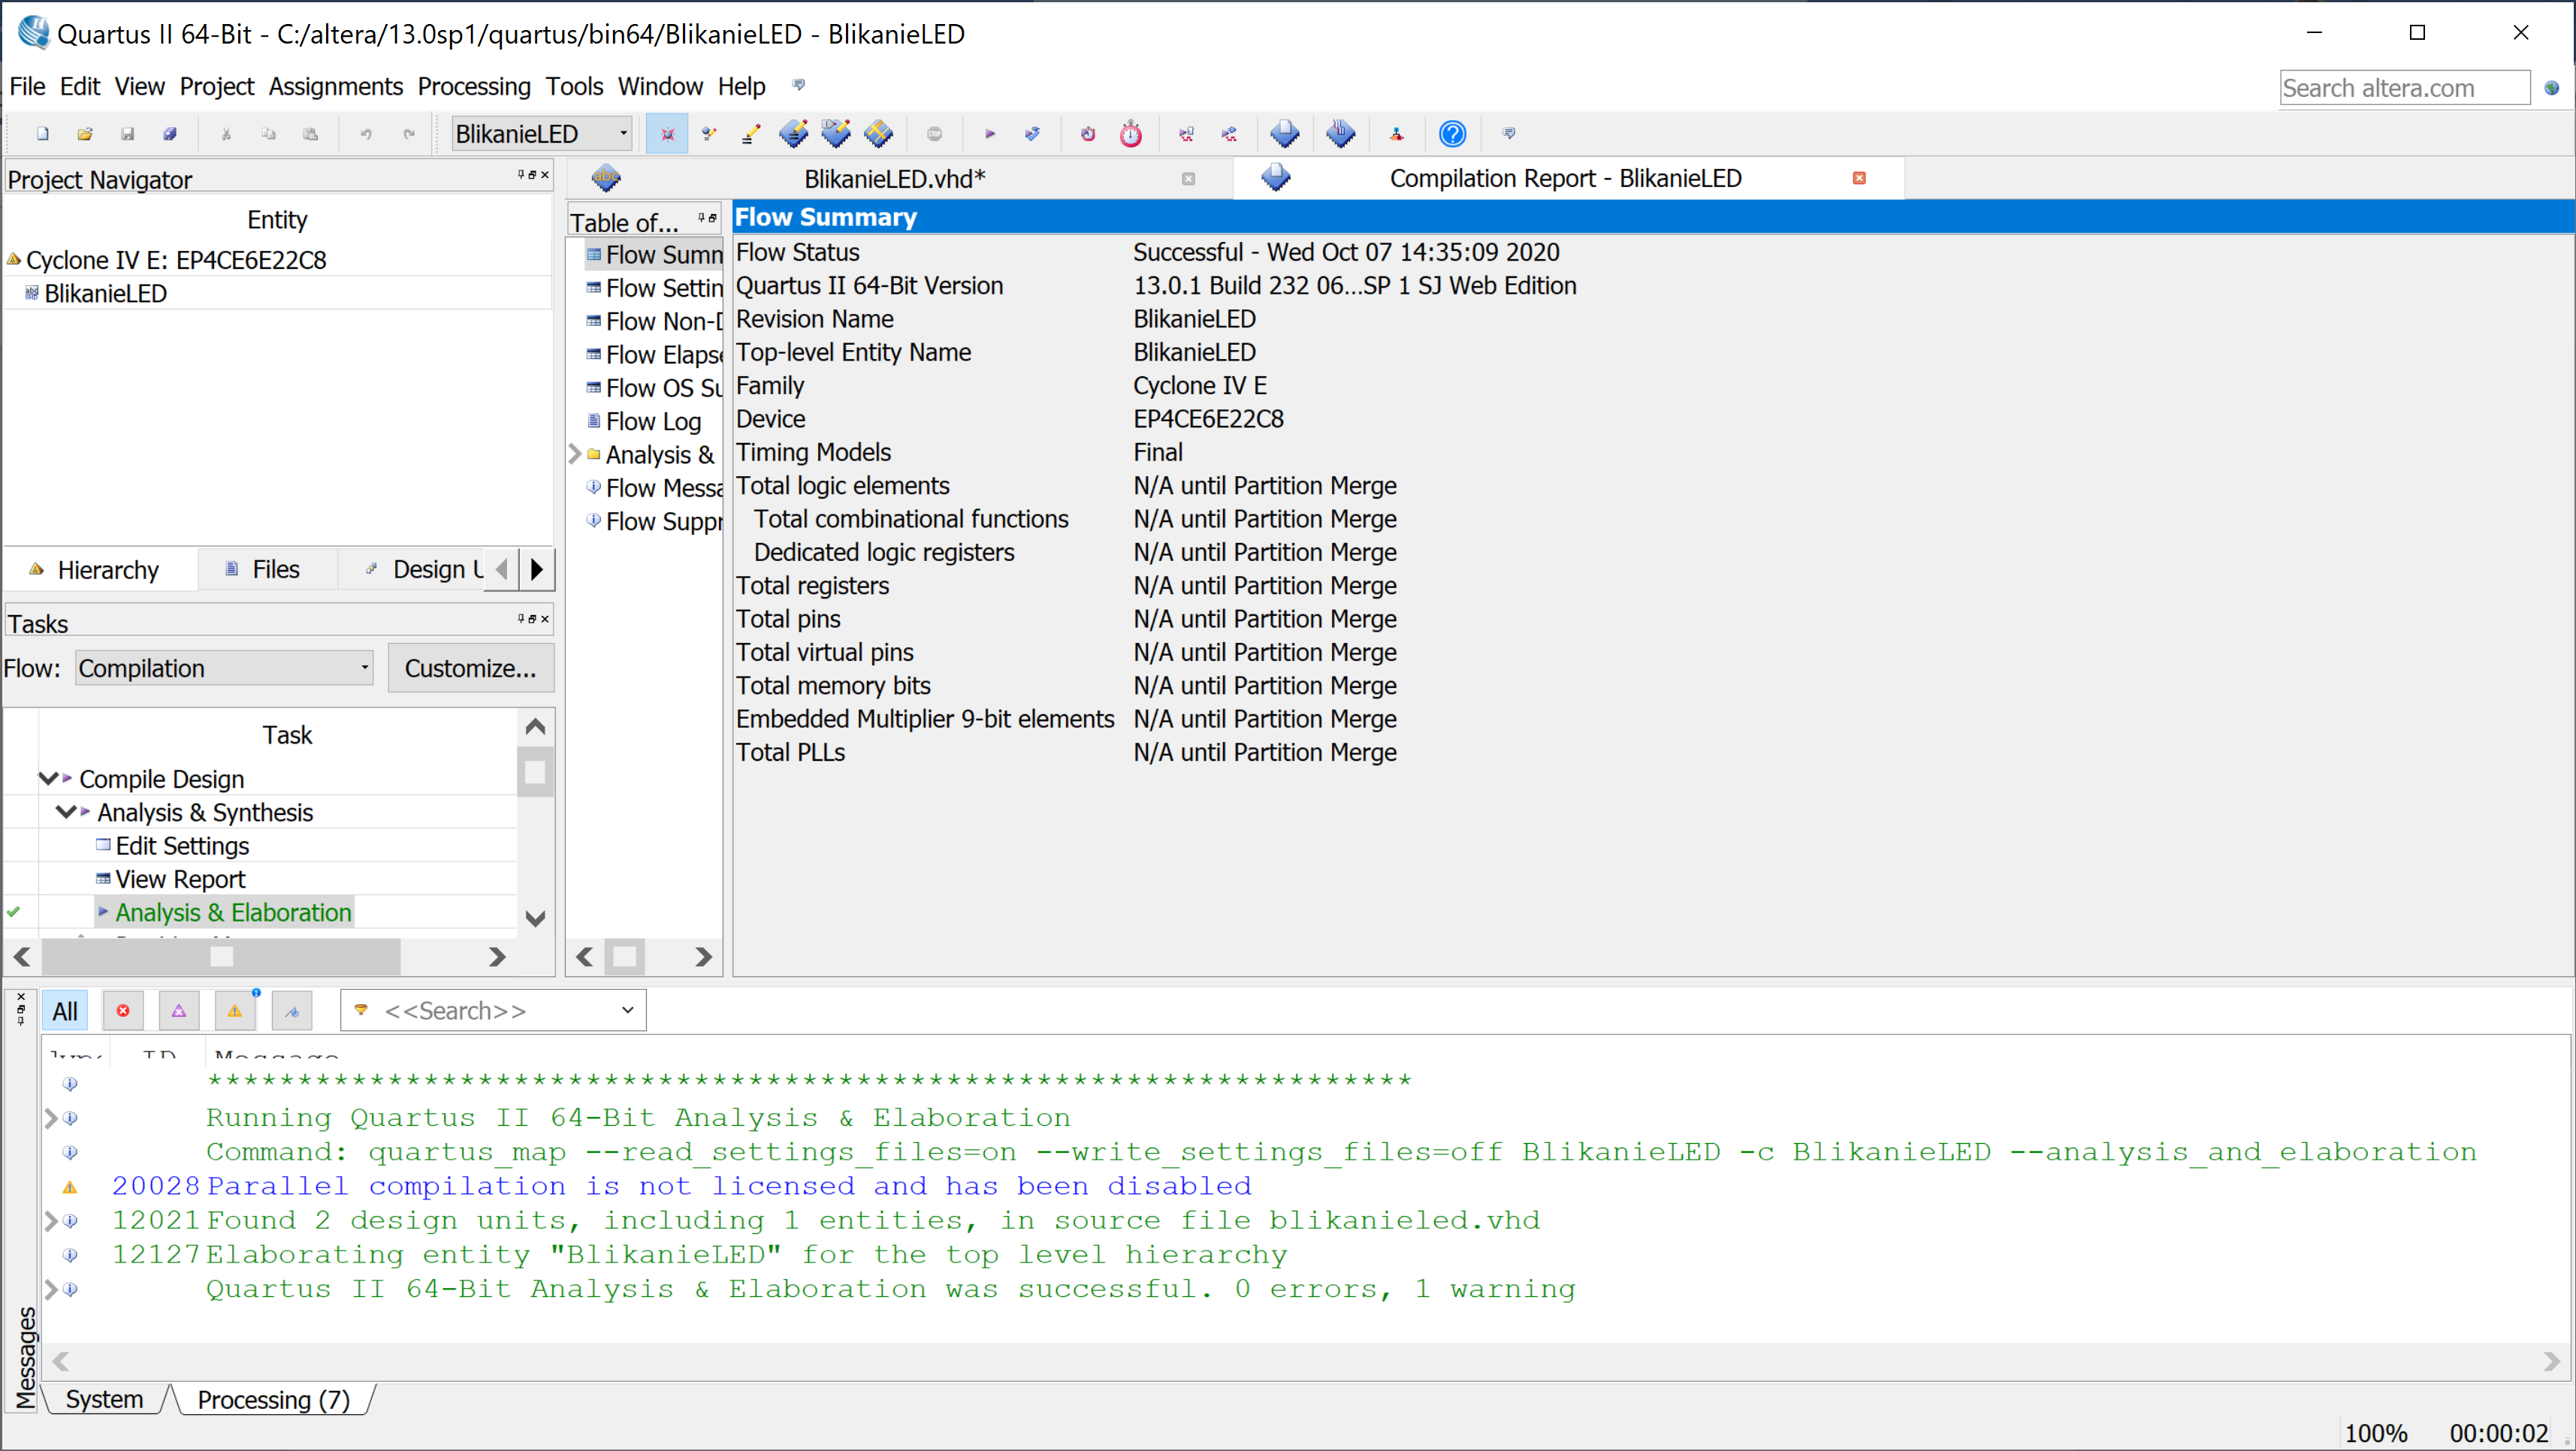This screenshot has width=2576, height=1451.
Task: Collapse the Analysis & Synthesis task
Action: (65, 812)
